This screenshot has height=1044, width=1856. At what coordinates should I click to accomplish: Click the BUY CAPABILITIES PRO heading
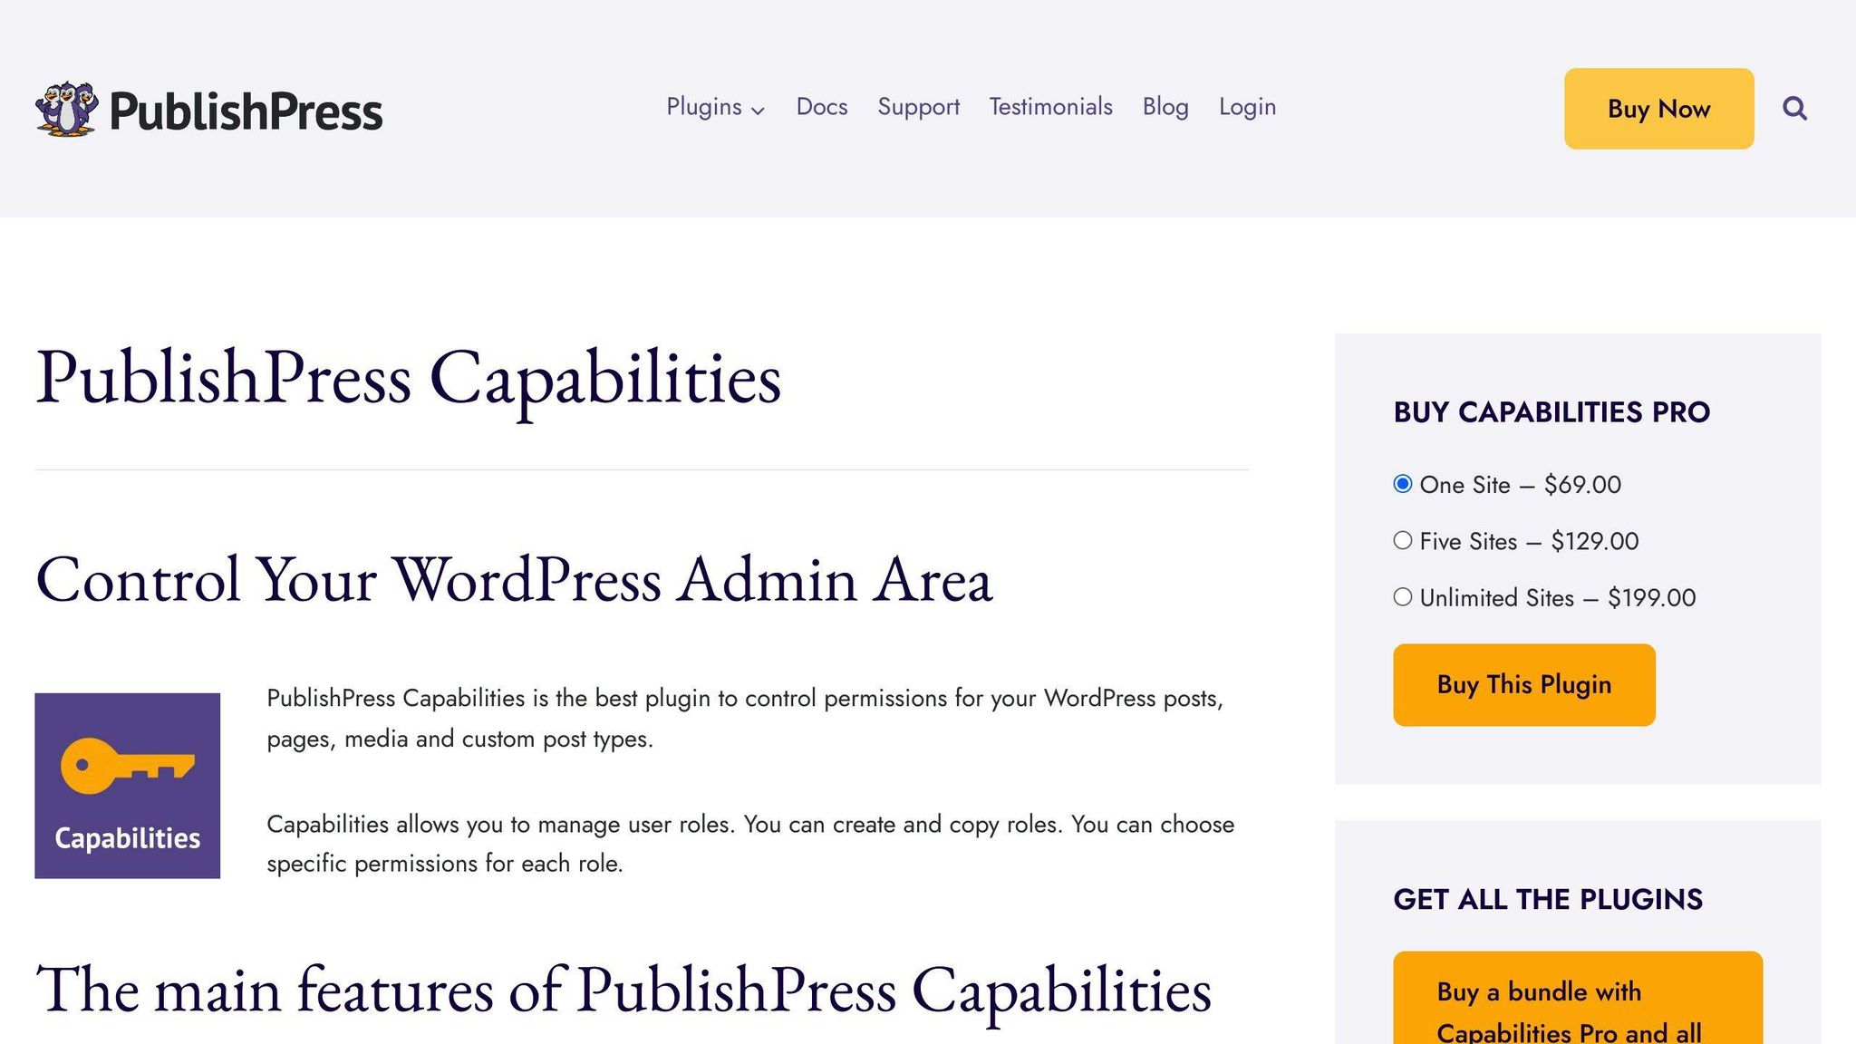tap(1551, 412)
